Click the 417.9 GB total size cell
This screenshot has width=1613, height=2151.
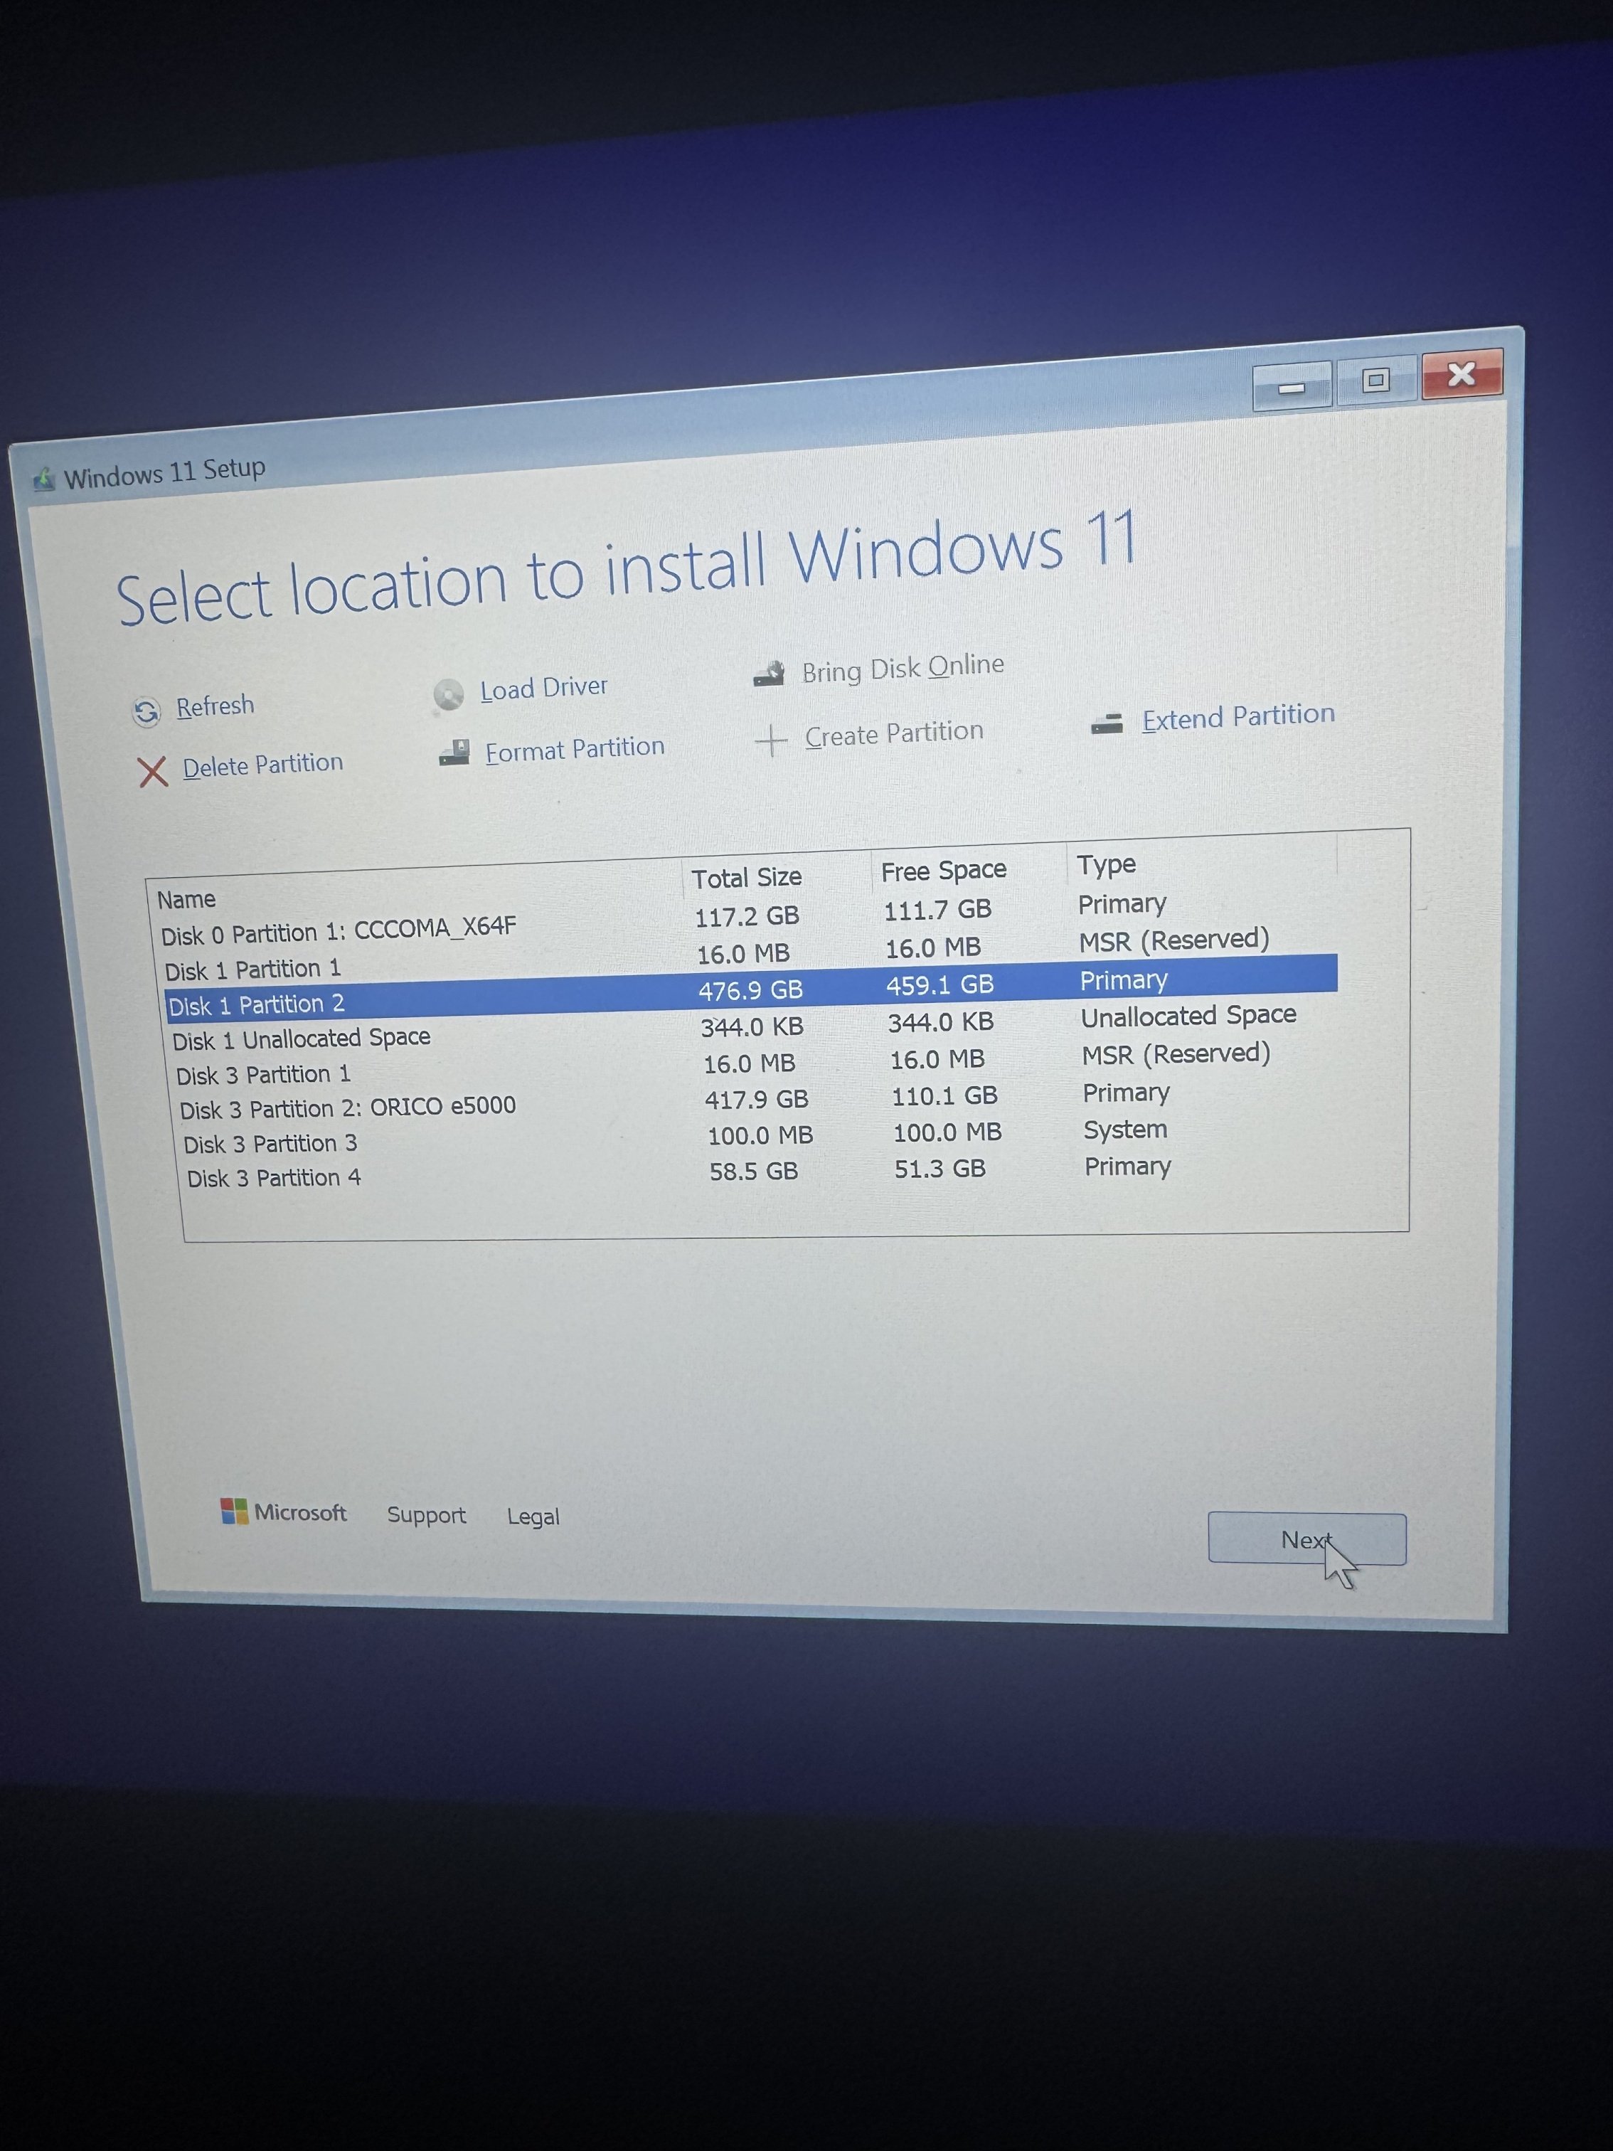click(757, 1100)
